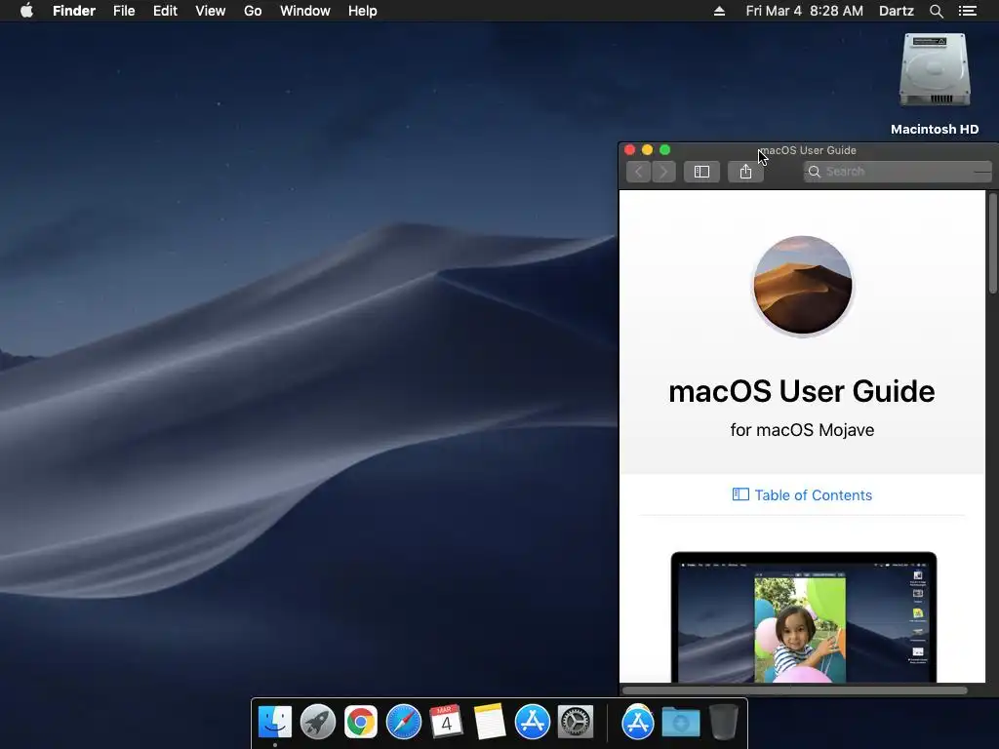The image size is (999, 749).
Task: Open Launchpad rocket from the Dock
Action: click(318, 723)
